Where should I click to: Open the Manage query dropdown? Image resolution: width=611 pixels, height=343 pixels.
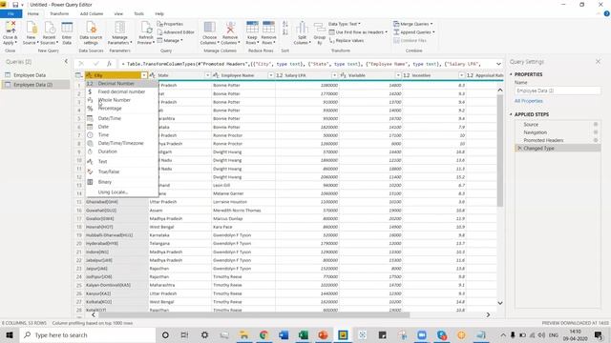coord(170,40)
